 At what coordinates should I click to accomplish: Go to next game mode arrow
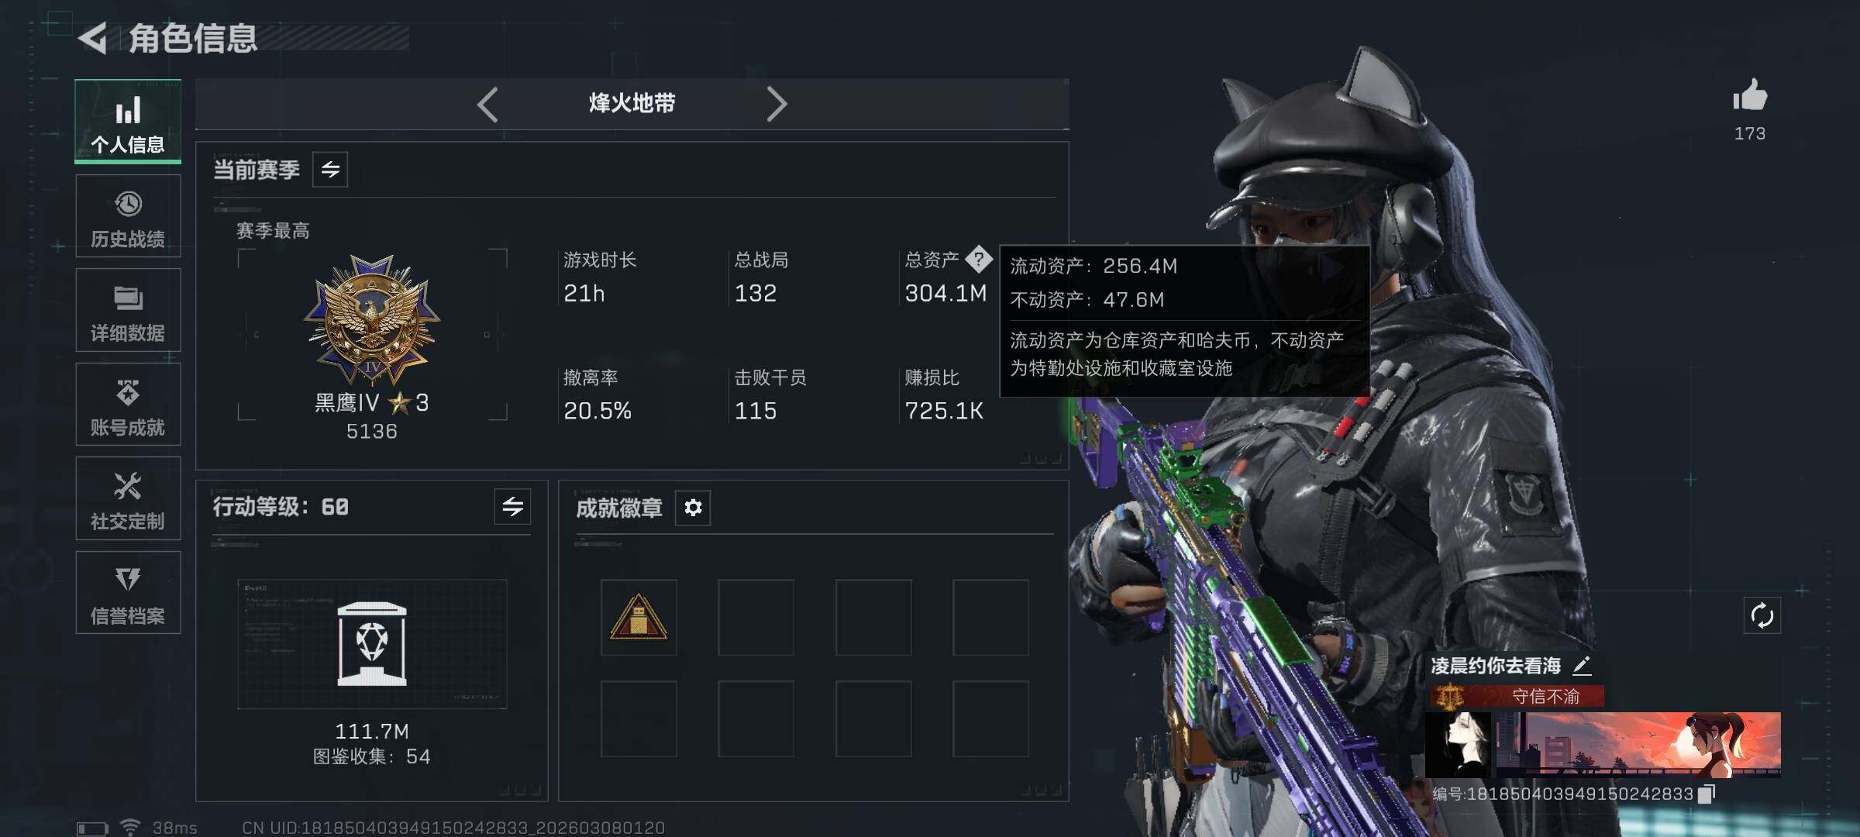777,105
